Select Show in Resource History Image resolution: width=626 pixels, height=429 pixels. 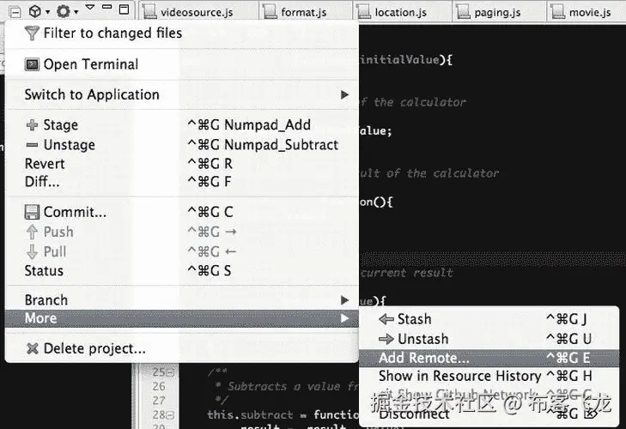click(489, 376)
